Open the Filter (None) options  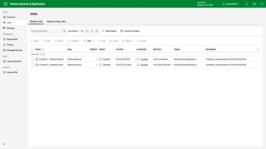pyautogui.click(x=109, y=31)
